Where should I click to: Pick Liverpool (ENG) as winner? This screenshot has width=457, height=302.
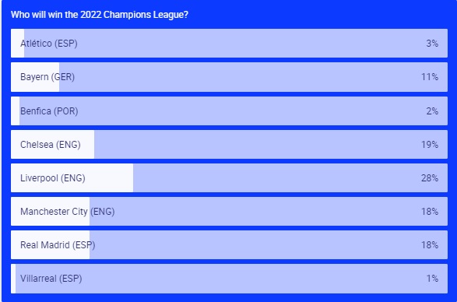[229, 177]
